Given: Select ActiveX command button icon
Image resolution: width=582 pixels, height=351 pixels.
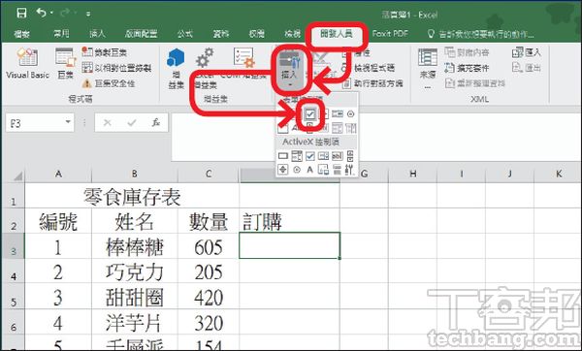Looking at the screenshot, I should [283, 156].
